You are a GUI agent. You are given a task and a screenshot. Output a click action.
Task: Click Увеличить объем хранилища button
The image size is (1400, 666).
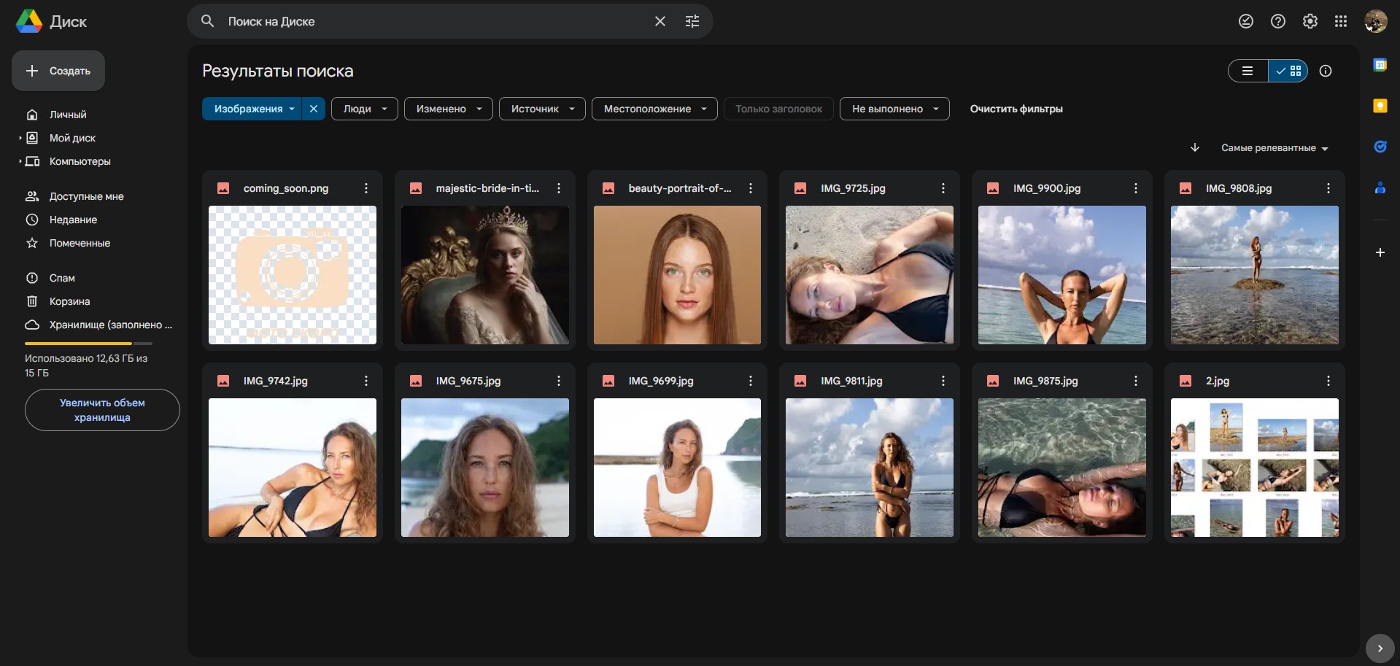102,410
